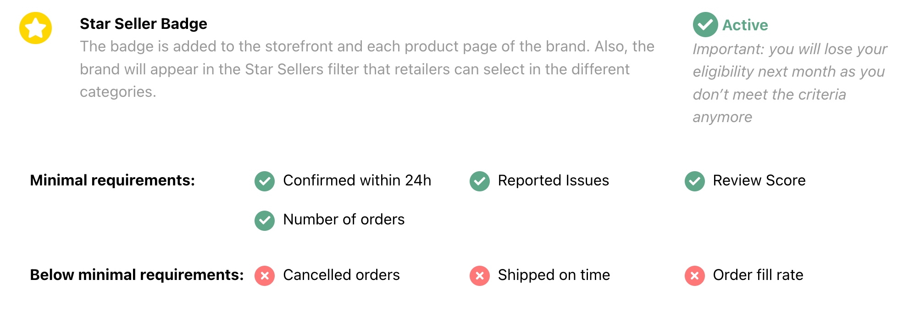Click the red cross beside Cancelled orders
Image resolution: width=920 pixels, height=313 pixels.
tap(265, 276)
